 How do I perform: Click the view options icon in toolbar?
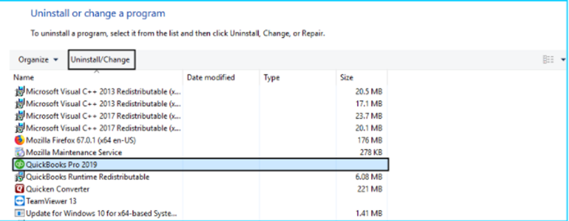(548, 59)
